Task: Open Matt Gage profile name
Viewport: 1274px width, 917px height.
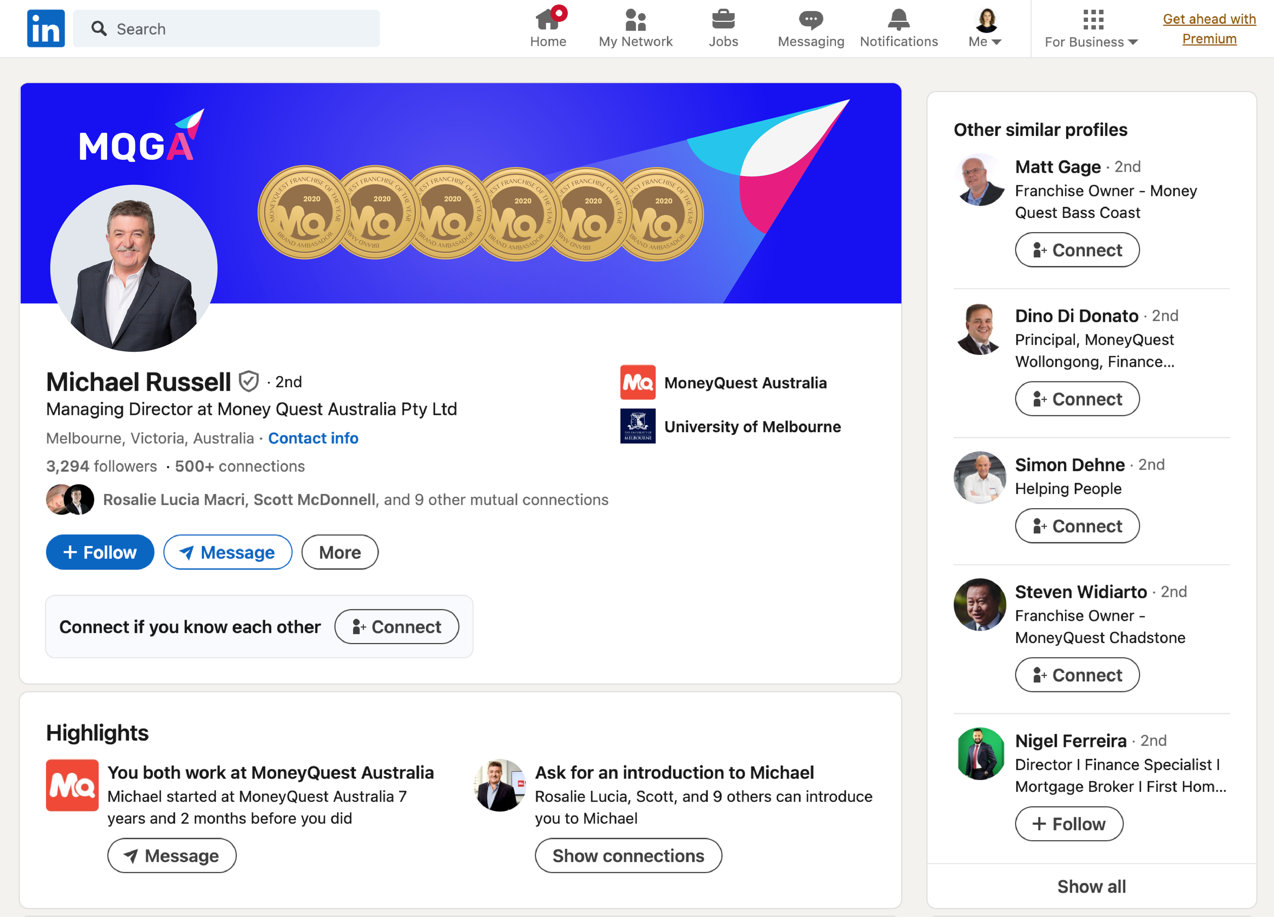Action: point(1058,166)
